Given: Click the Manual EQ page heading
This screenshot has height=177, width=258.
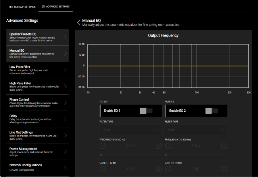Looking at the screenshot, I should point(91,20).
